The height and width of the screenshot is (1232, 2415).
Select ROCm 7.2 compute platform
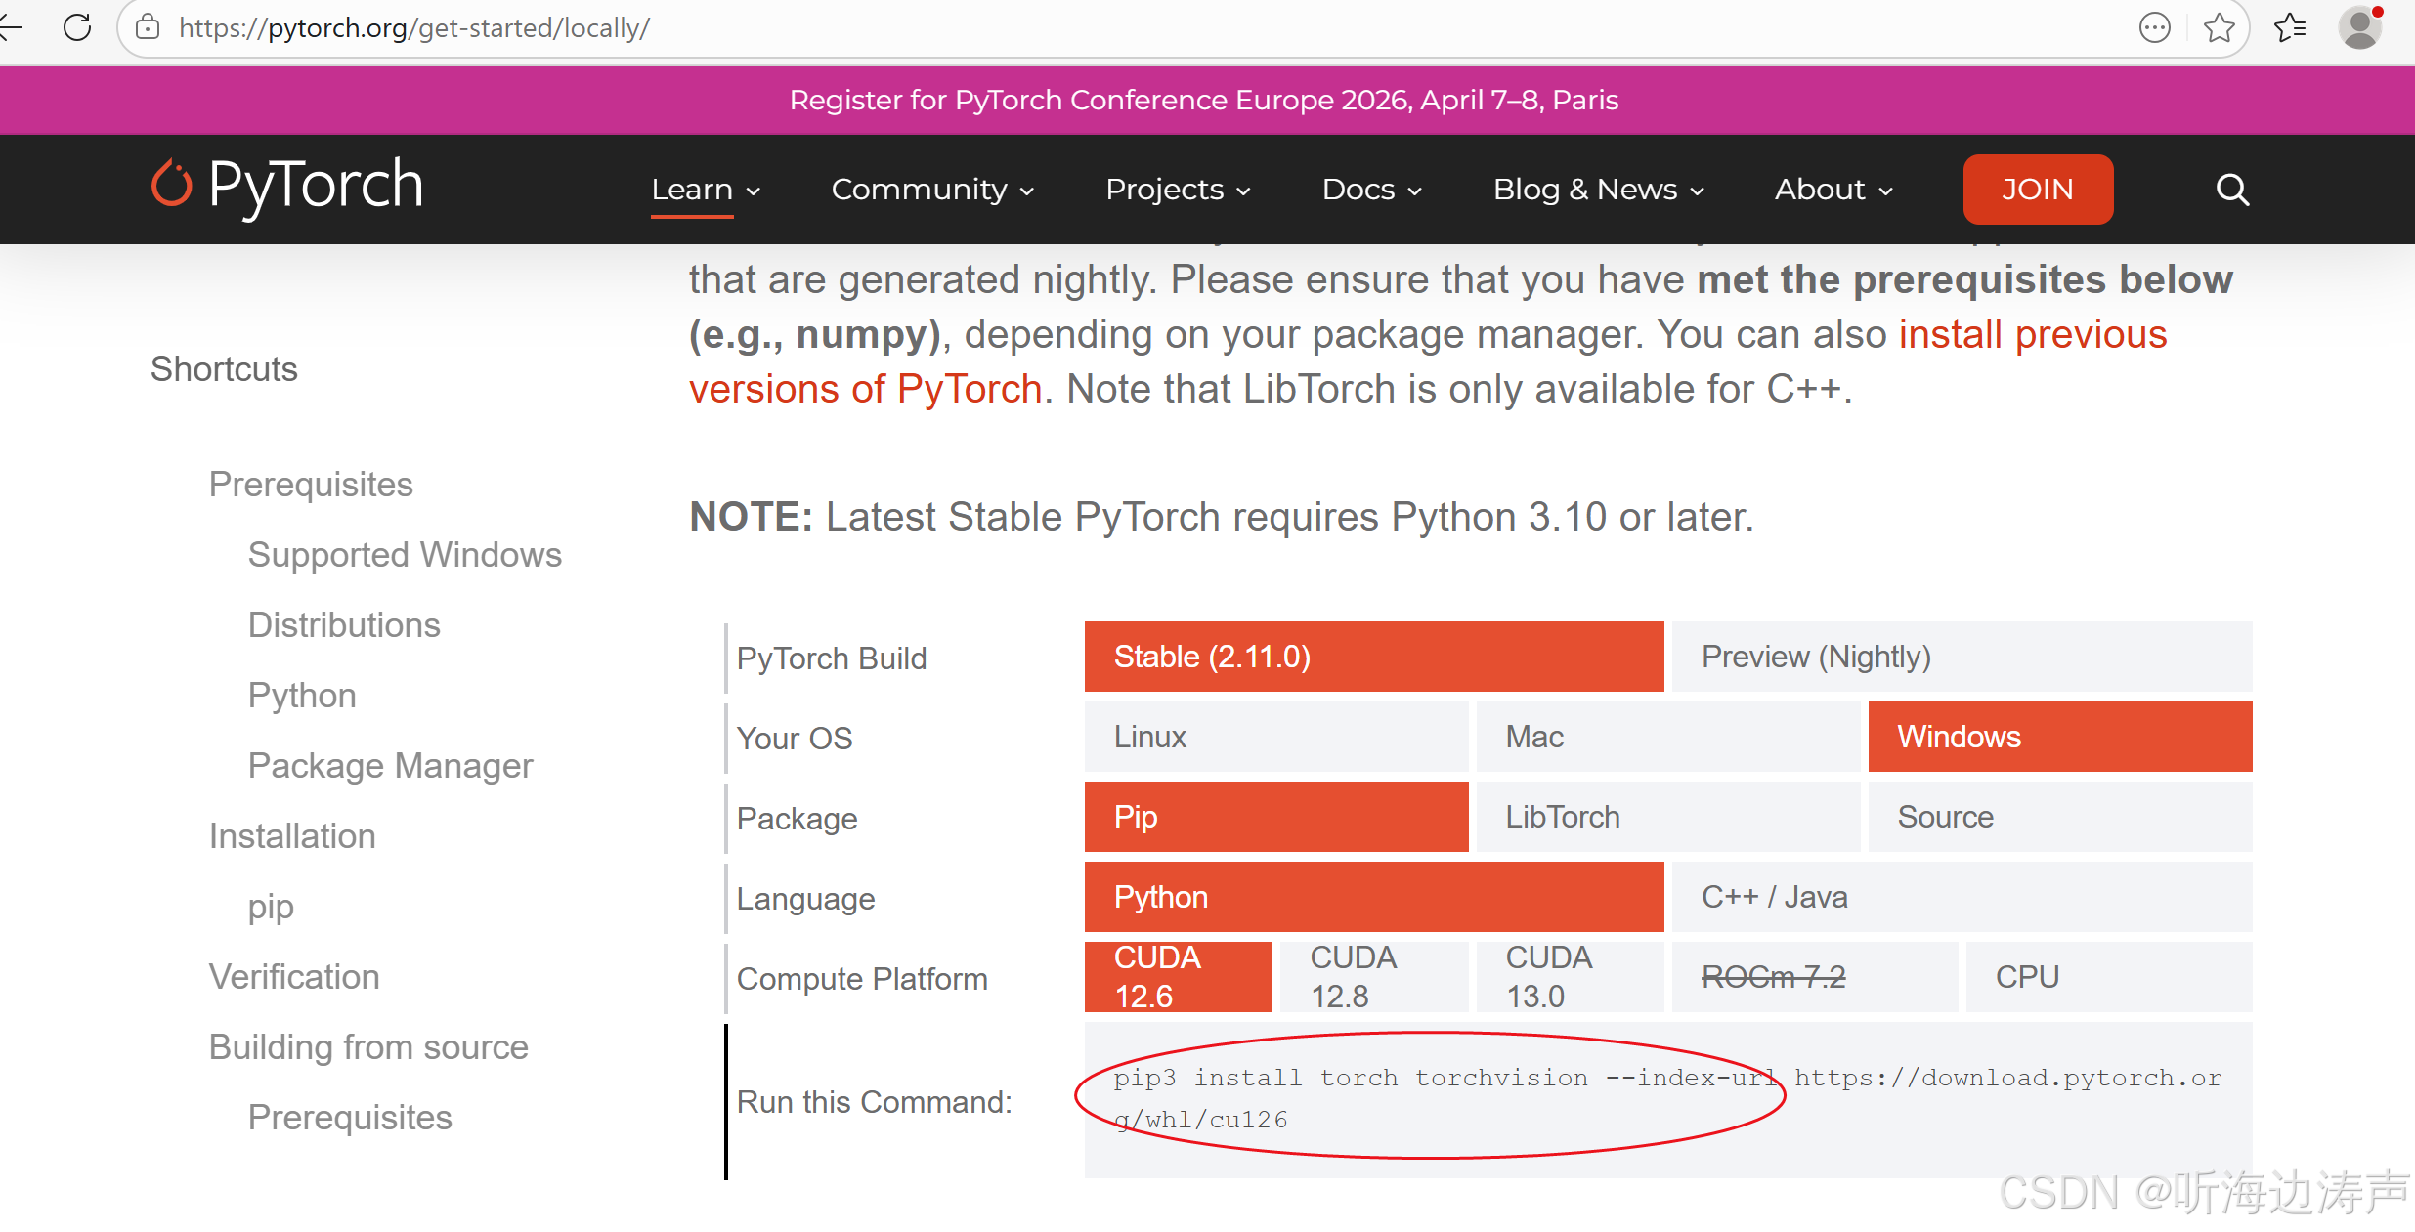click(1815, 977)
